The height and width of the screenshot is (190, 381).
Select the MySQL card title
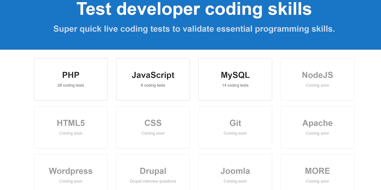(x=235, y=75)
